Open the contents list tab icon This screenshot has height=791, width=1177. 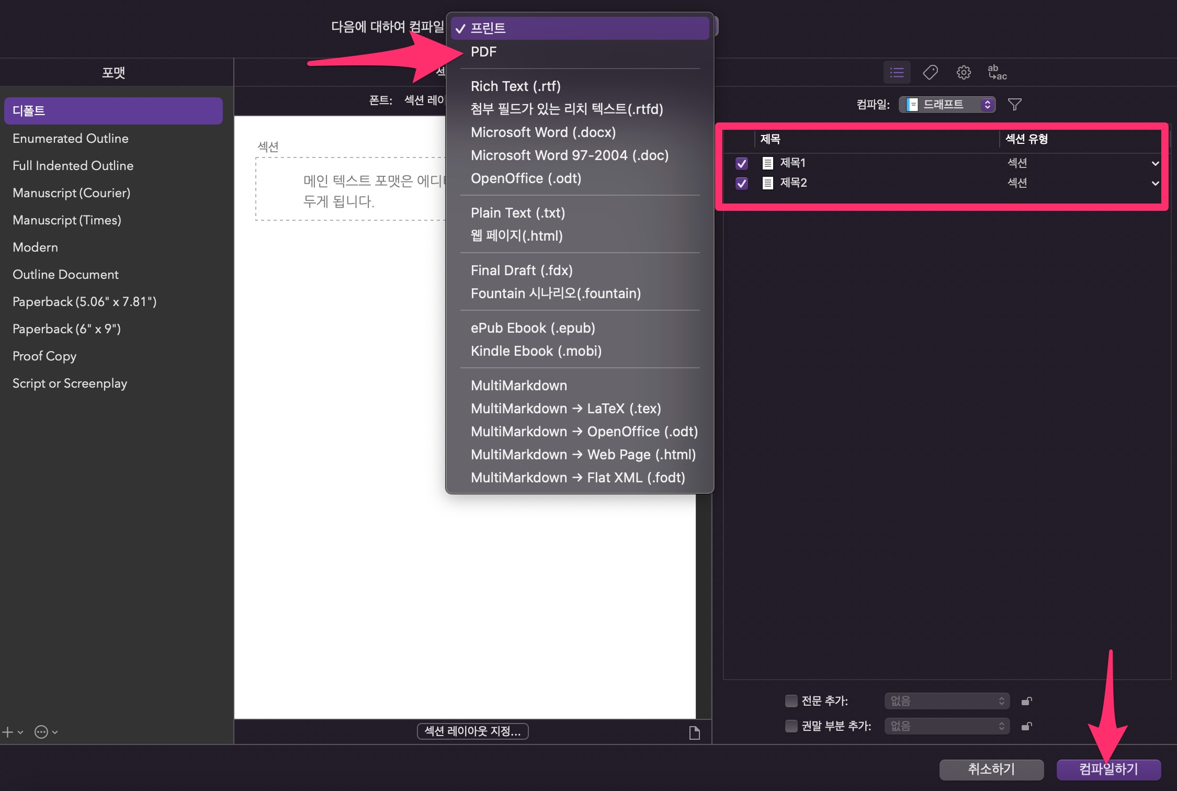coord(897,72)
